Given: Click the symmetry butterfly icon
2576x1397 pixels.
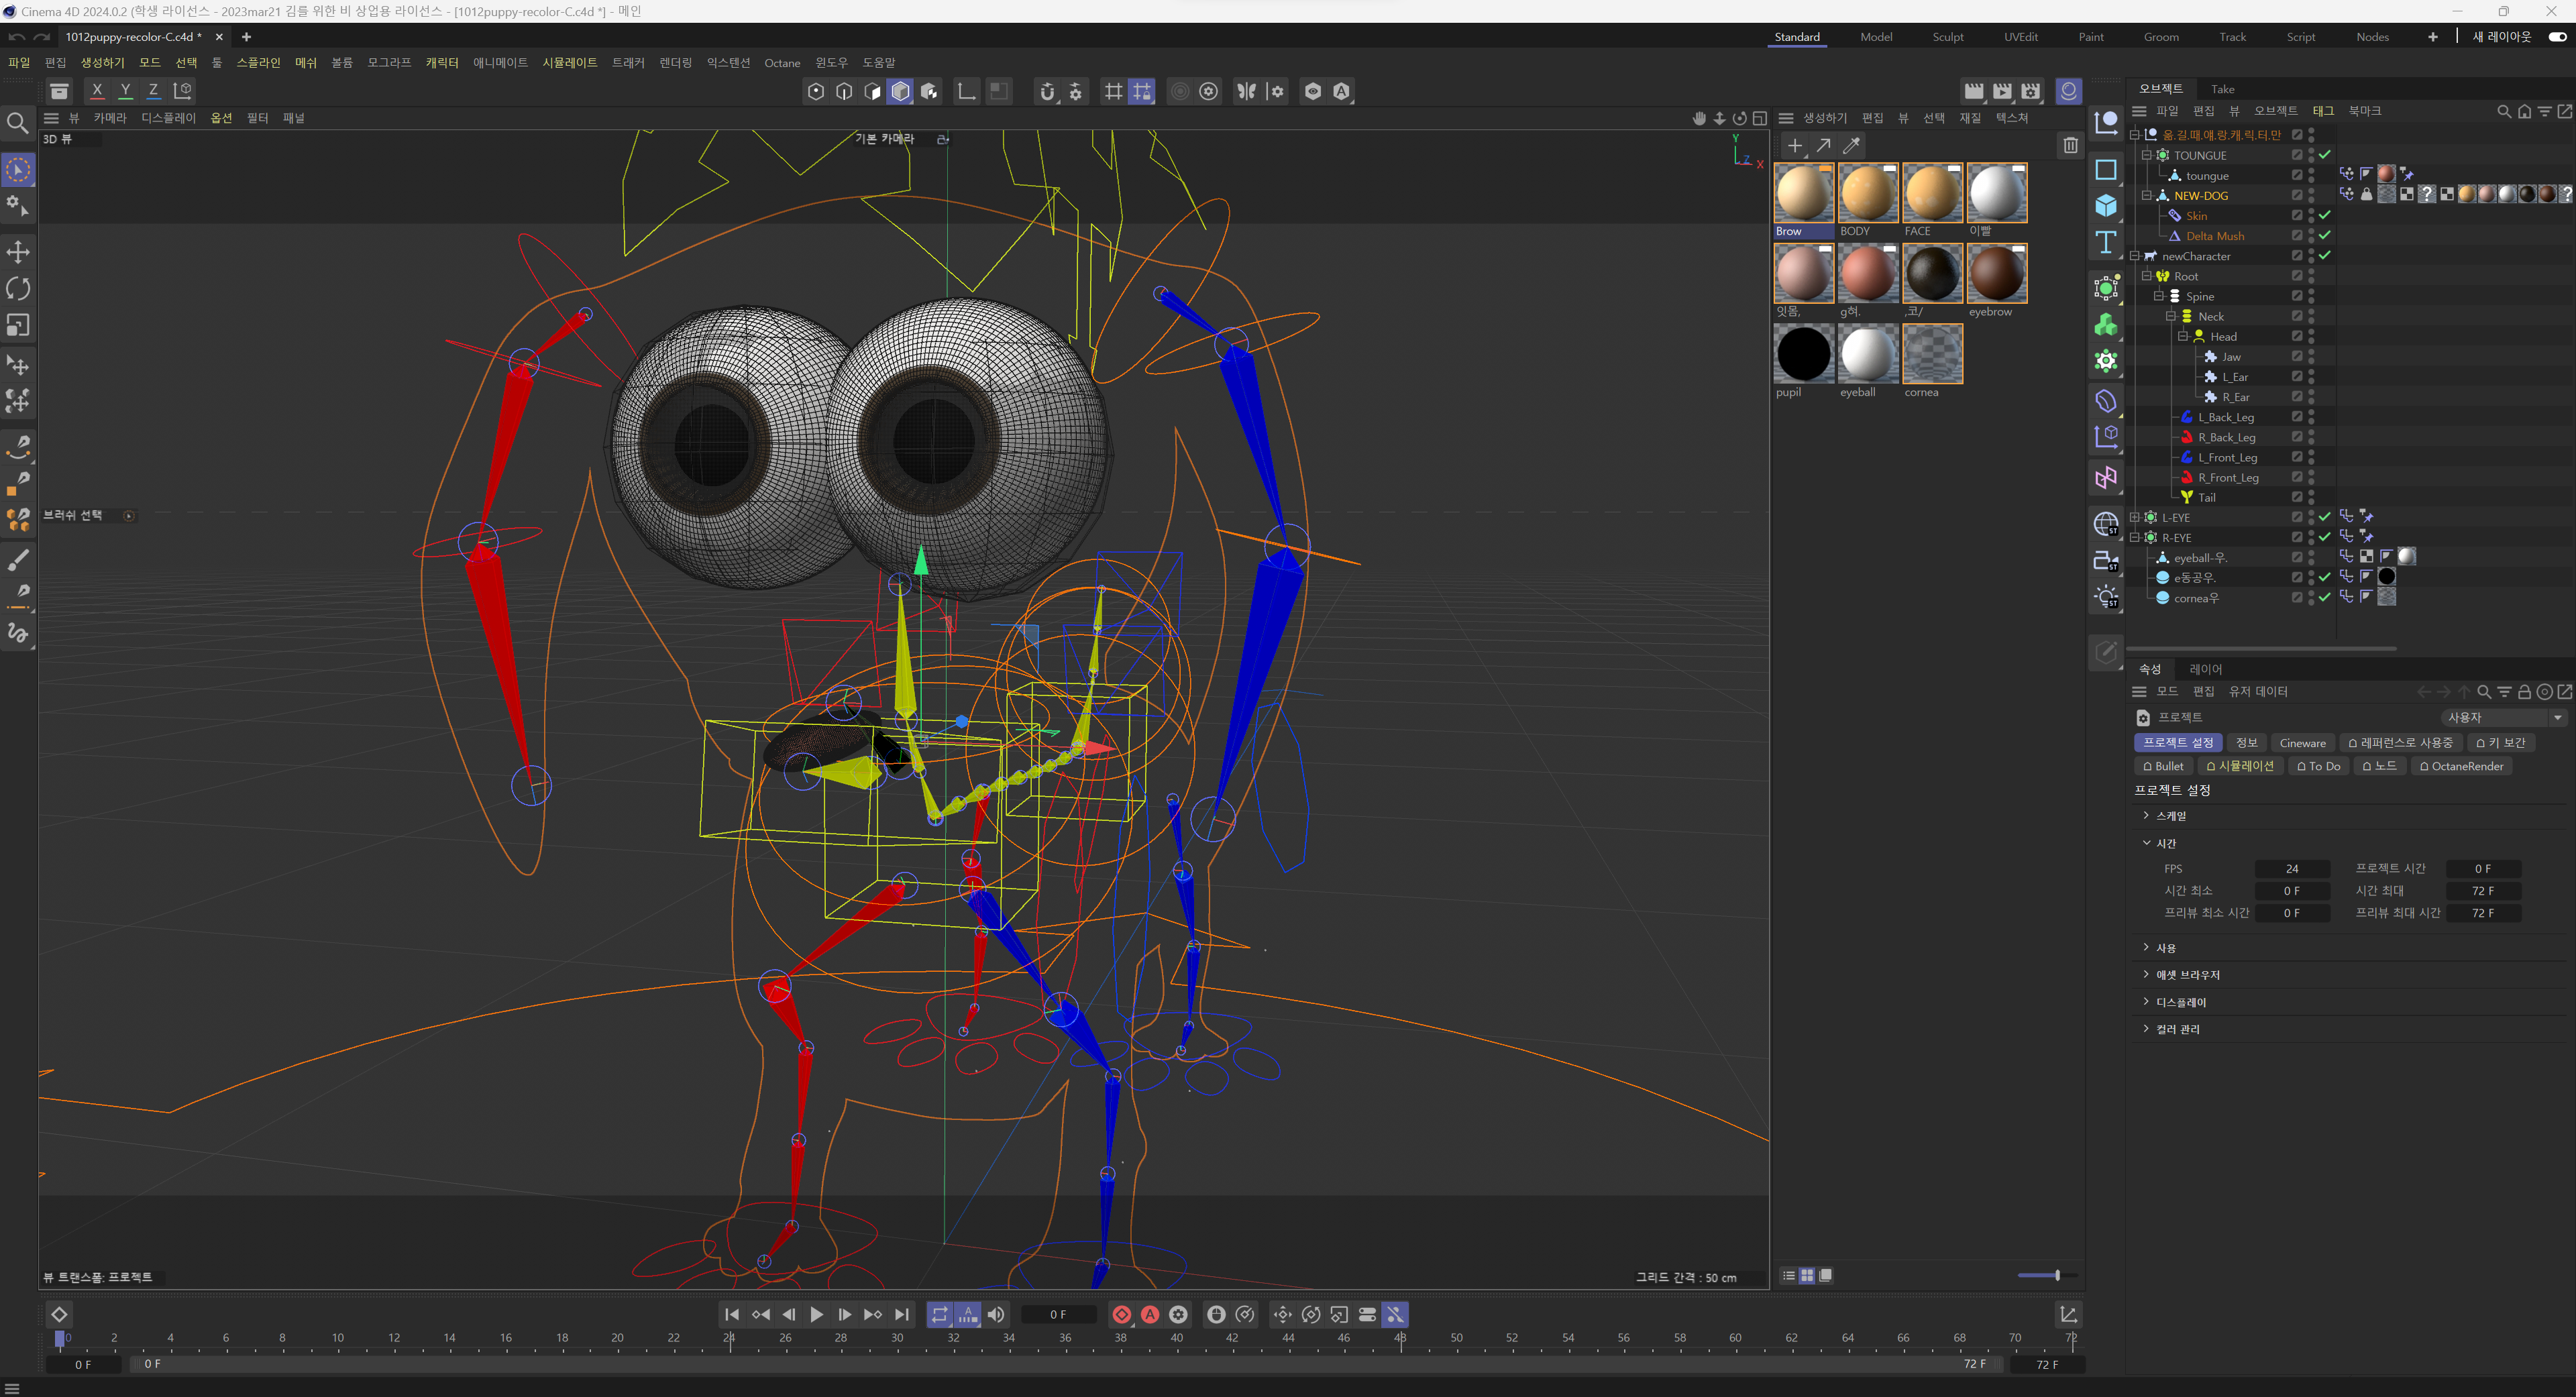Looking at the screenshot, I should [x=1246, y=91].
